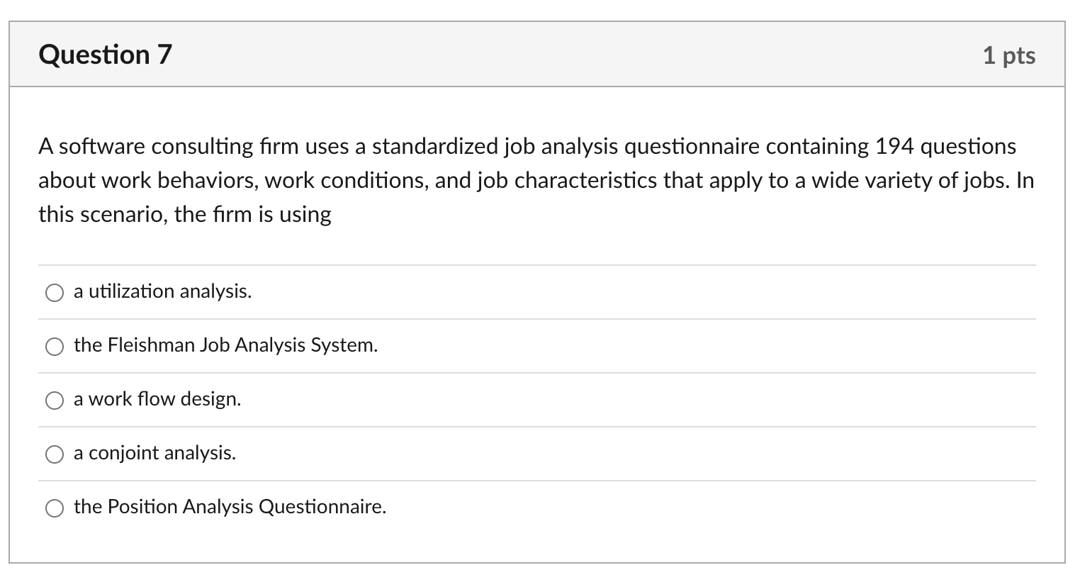This screenshot has width=1080, height=587.
Task: Click the "a utilization analysis." answer text
Action: (x=162, y=291)
